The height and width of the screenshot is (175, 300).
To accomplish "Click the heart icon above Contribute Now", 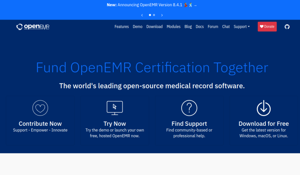I will [x=40, y=108].
